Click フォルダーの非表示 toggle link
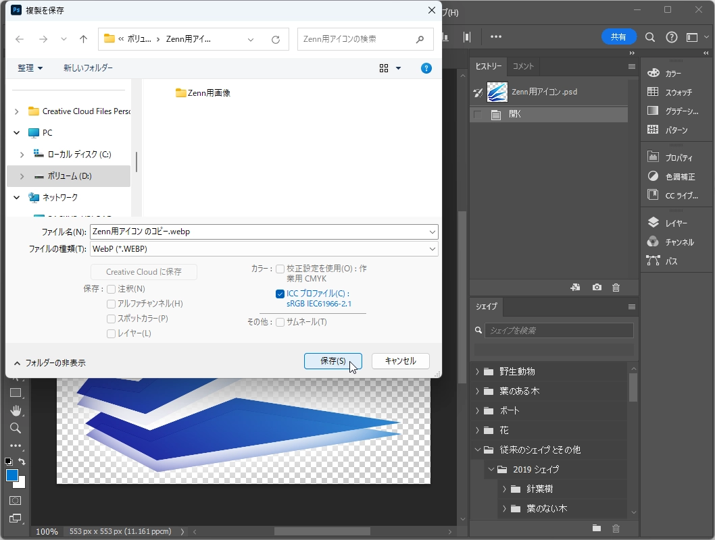This screenshot has height=540, width=715. tap(50, 363)
